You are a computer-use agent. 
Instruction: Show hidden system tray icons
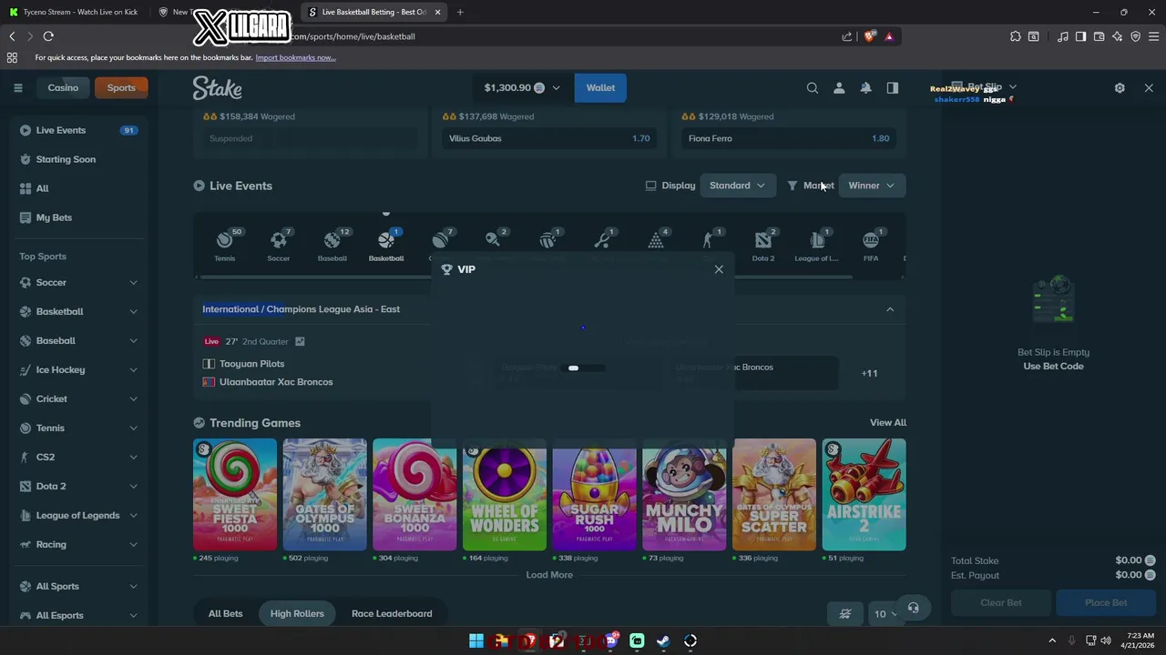tap(1052, 641)
